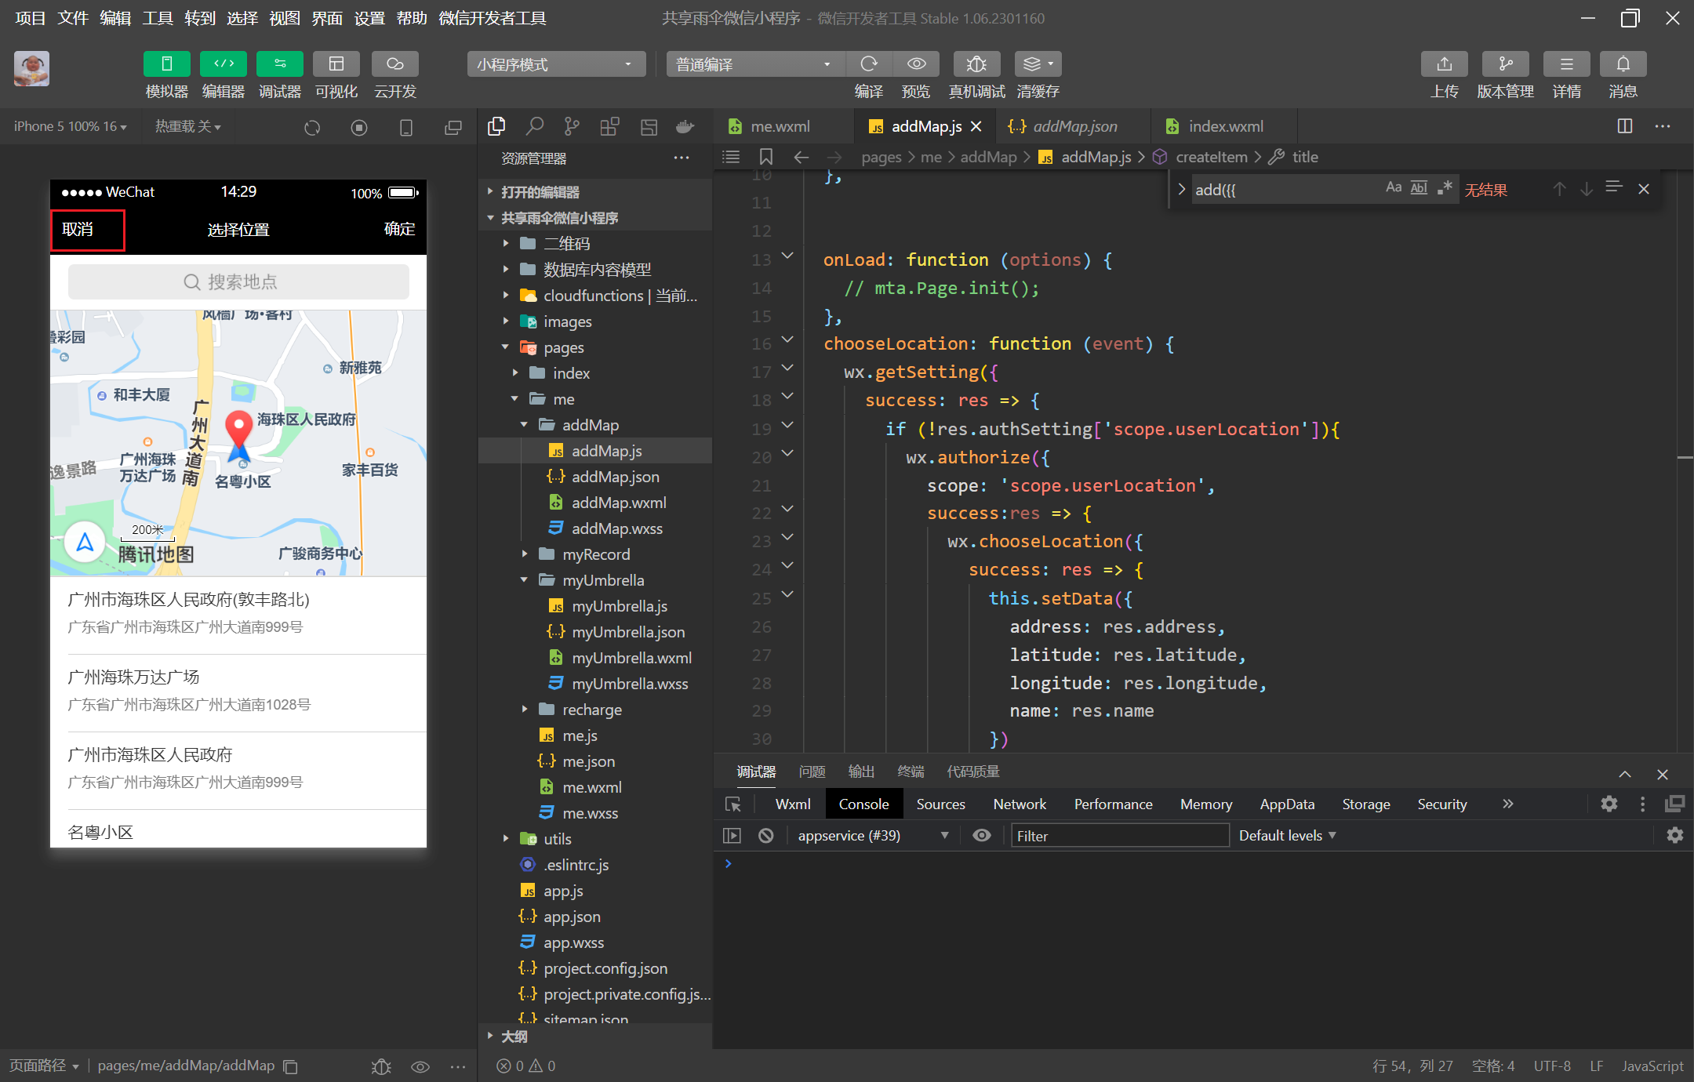1694x1082 pixels.
Task: Switch to the Network tab
Action: point(1019,804)
